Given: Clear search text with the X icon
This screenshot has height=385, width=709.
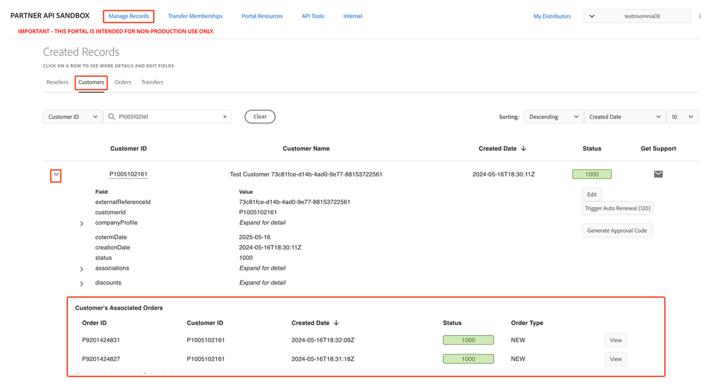Looking at the screenshot, I should pos(225,117).
